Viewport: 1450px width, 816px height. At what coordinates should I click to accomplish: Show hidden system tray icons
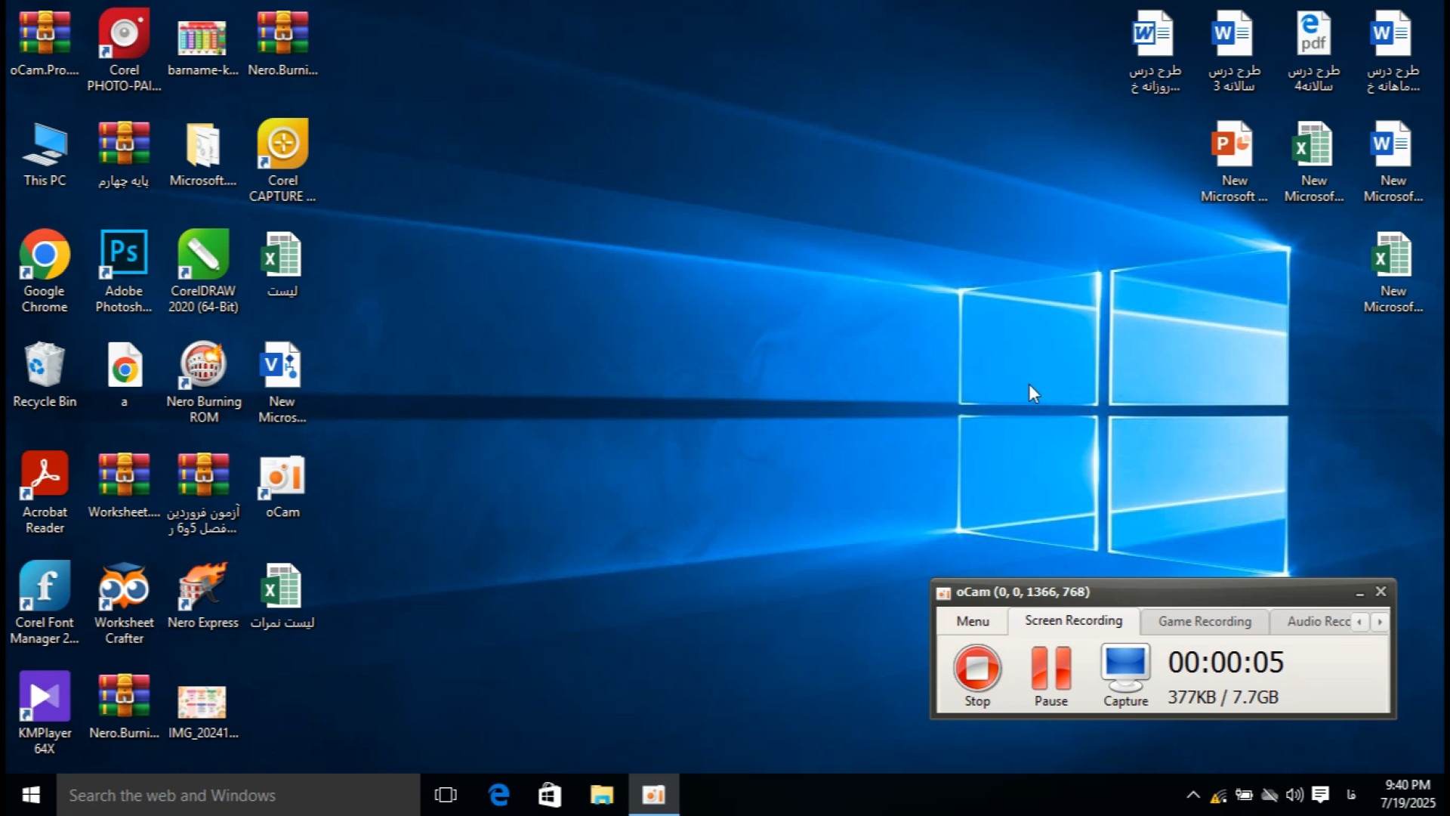click(x=1193, y=795)
